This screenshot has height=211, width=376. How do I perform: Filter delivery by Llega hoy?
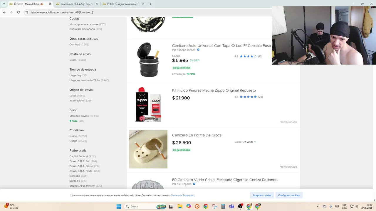tap(78, 75)
